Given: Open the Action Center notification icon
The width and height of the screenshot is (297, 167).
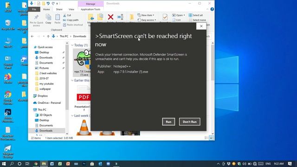Looking at the screenshot, I should (290, 164).
